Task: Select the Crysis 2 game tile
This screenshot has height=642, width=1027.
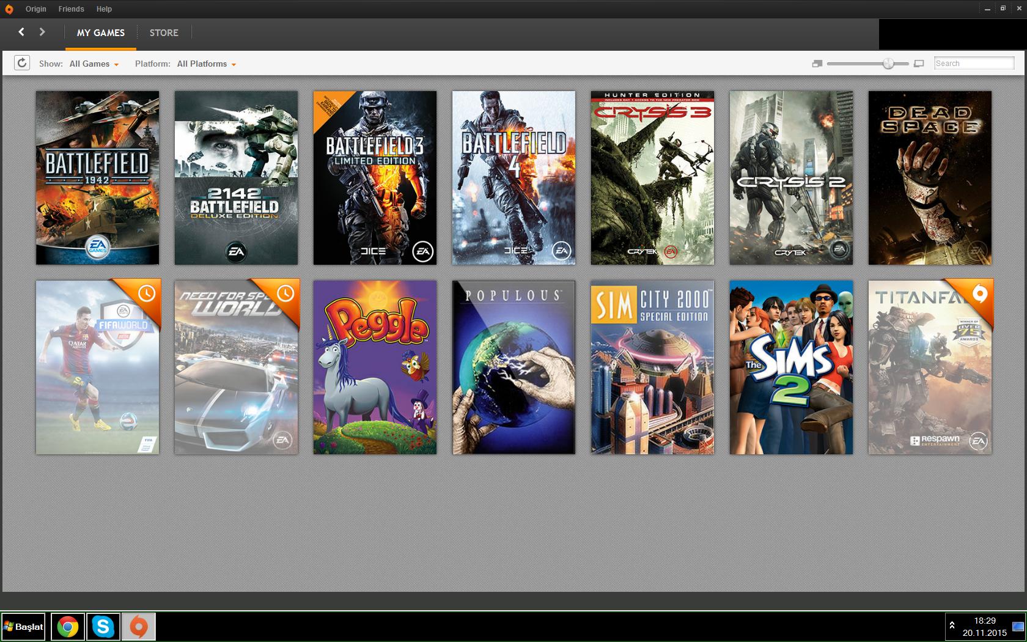Action: click(791, 178)
